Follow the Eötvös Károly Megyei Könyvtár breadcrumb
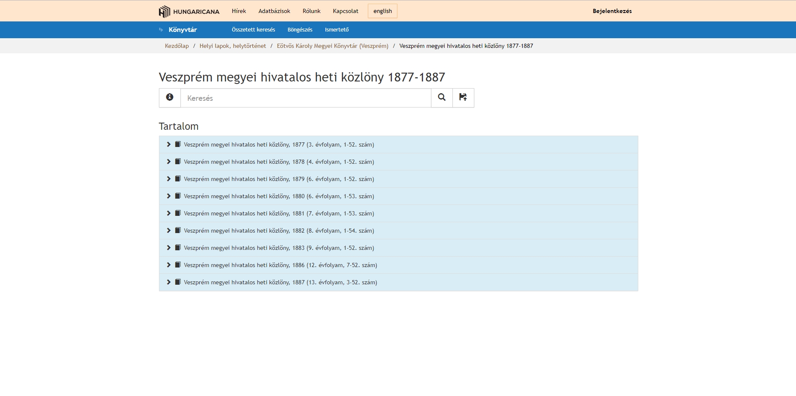 (x=333, y=46)
